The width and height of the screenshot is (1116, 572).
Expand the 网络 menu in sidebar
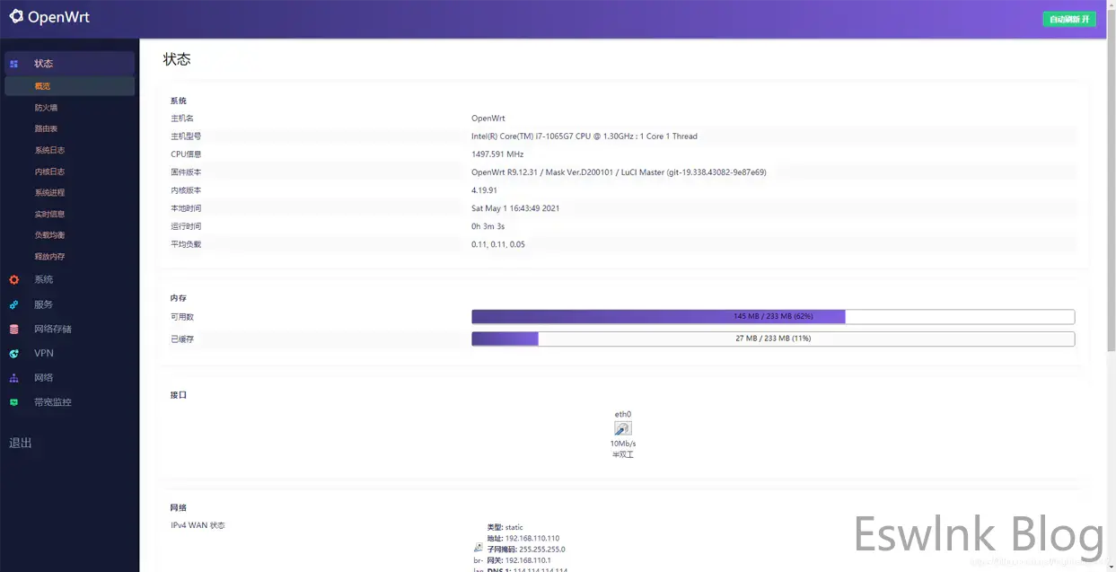44,378
